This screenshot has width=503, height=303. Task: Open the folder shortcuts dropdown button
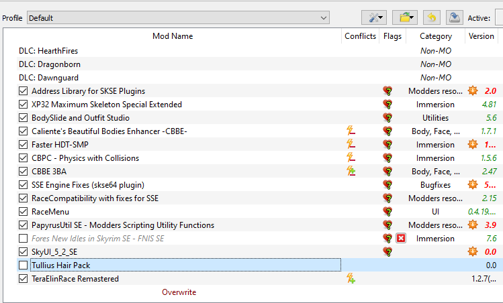(405, 17)
